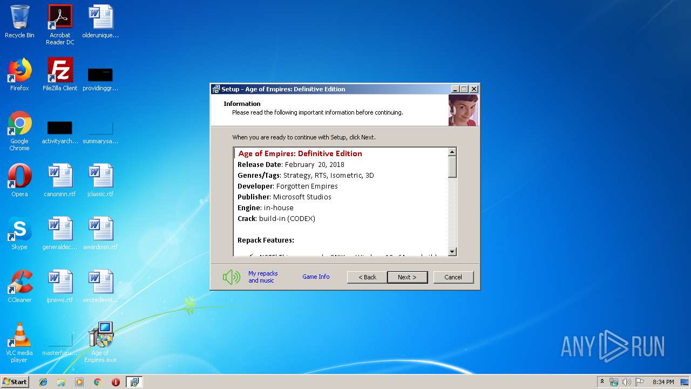Select the Skype desktop shortcut
This screenshot has height=389, width=691.
coord(19,233)
